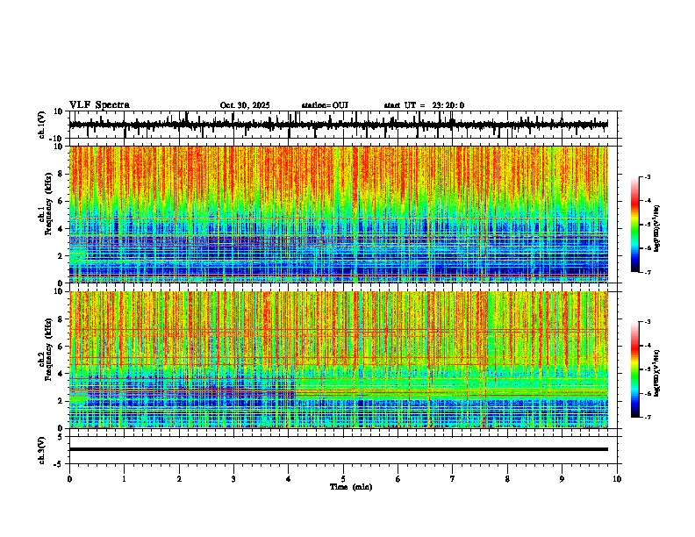Click the "-7" label on ch.1 colorbar

tap(647, 272)
